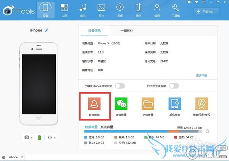Select the 数据容量 capacity tab
229x161 pixels.
(x=91, y=127)
